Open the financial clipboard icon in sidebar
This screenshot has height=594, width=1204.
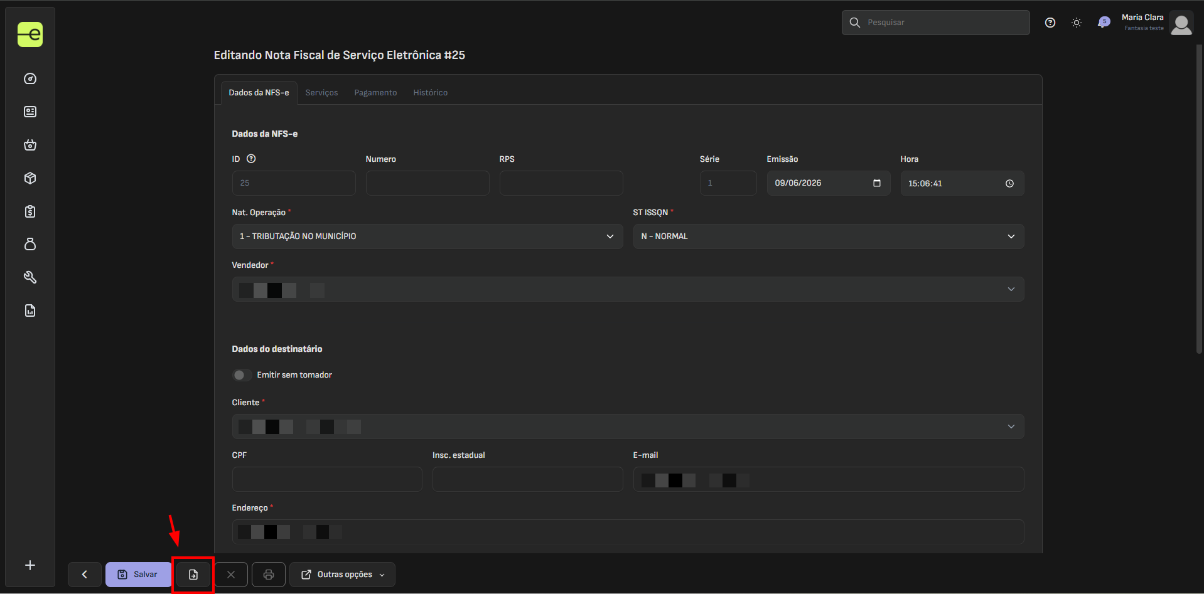(x=30, y=211)
